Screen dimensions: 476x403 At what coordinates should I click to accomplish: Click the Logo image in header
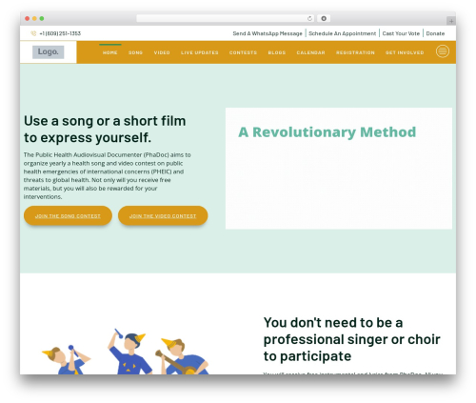click(x=49, y=51)
